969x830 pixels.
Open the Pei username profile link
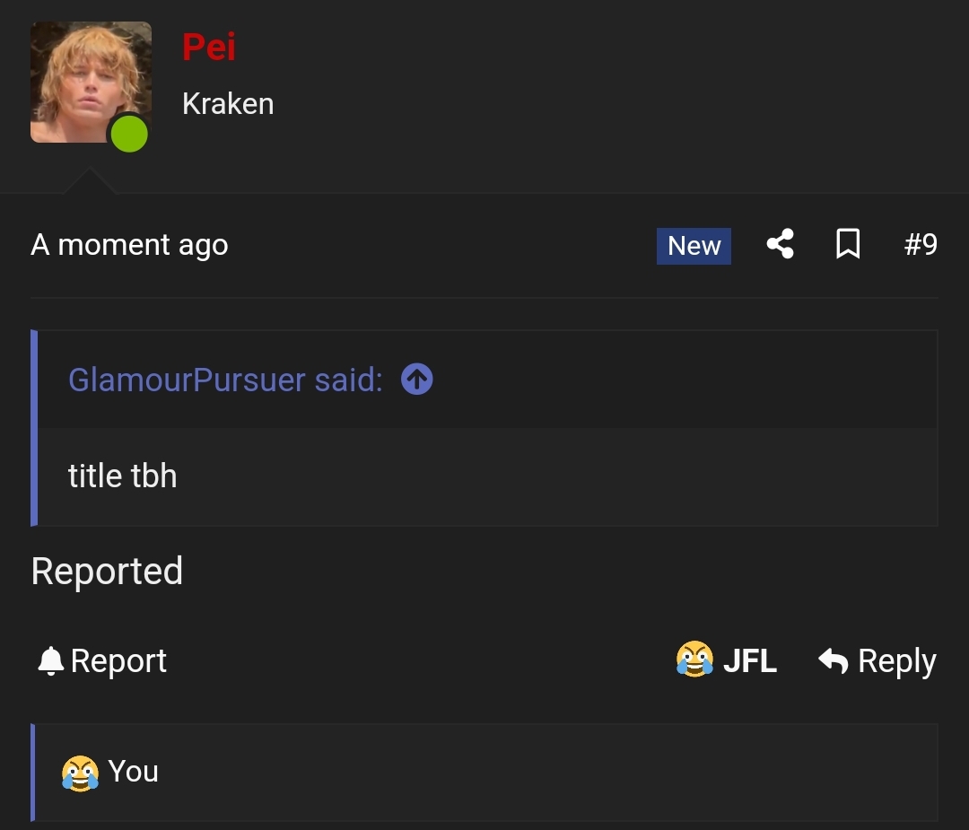[x=209, y=47]
